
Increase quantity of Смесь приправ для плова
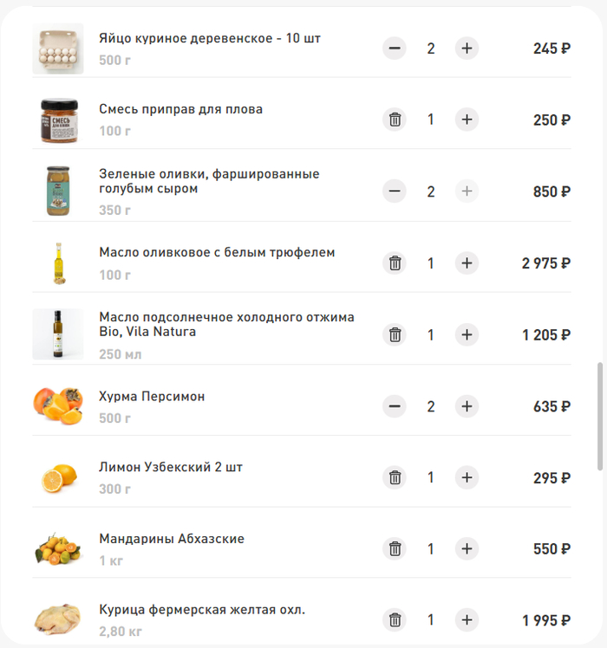point(467,120)
